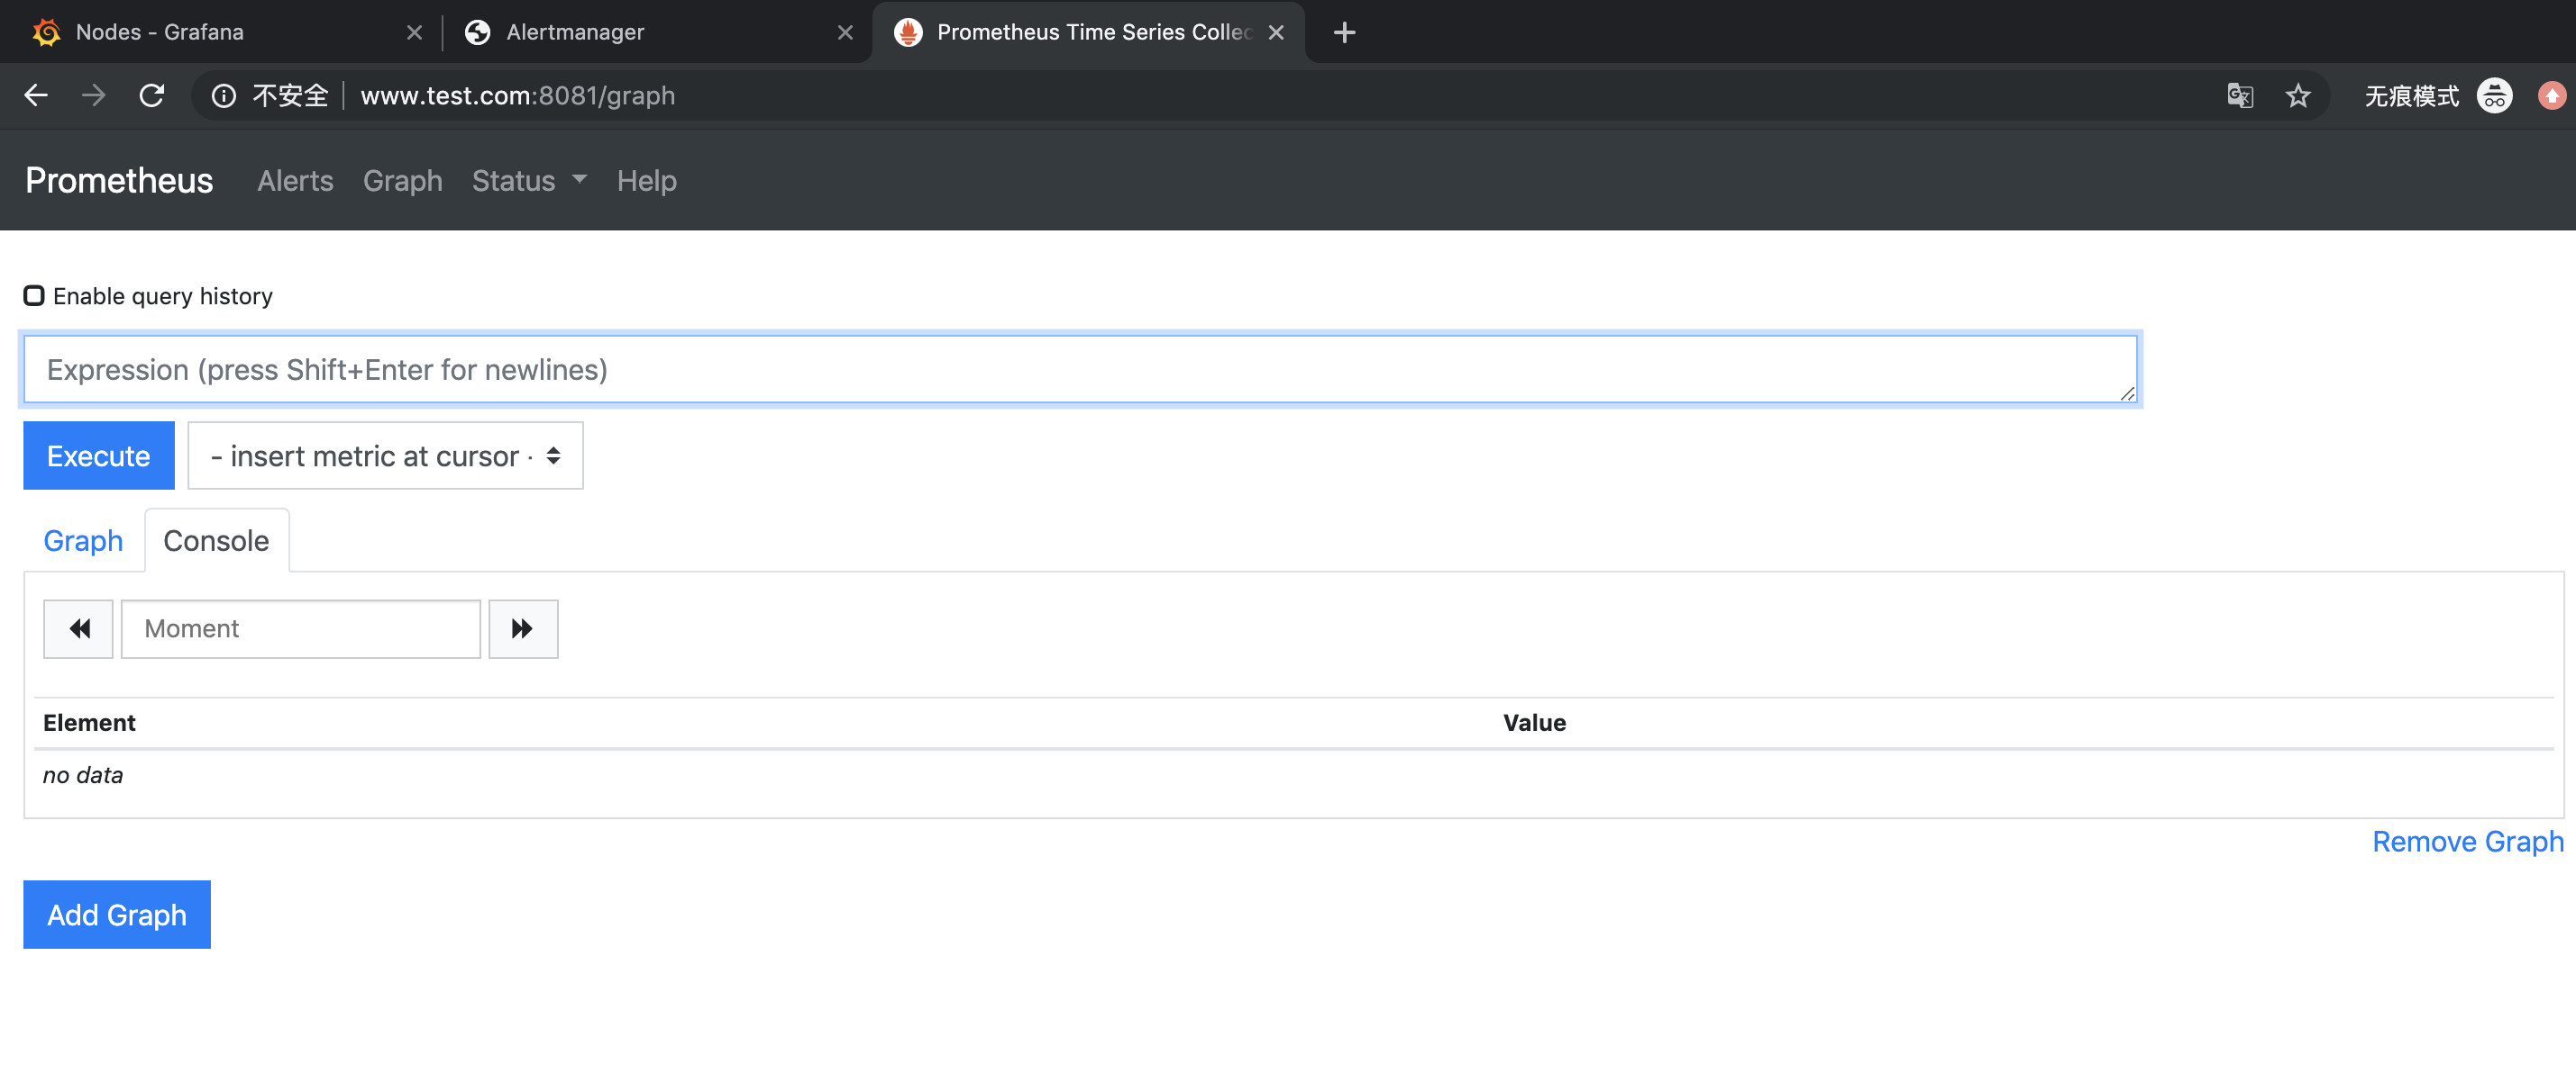
Task: Reload the Prometheus page
Action: click(151, 96)
